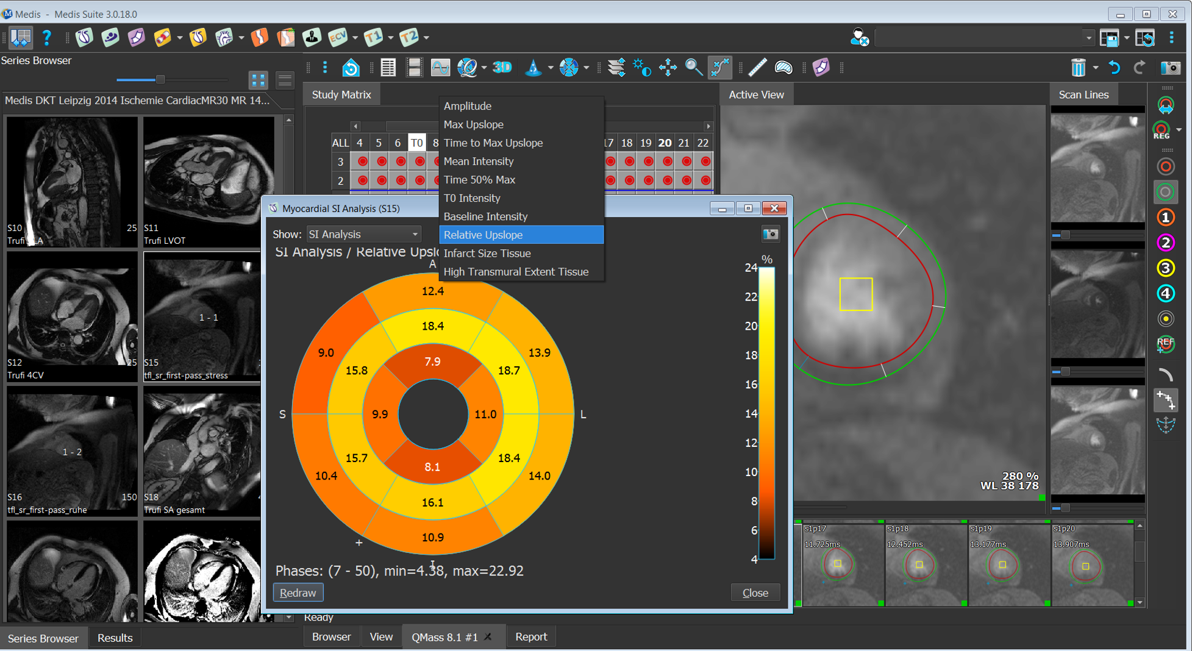Click the Close button in SI dialog

pos(755,592)
